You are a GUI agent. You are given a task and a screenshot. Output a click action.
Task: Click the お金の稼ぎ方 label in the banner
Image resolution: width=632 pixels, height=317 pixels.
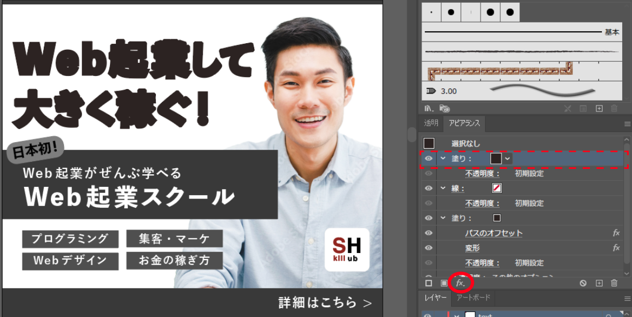[x=174, y=261]
